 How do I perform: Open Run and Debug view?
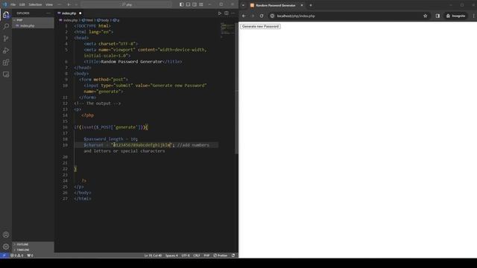6,51
